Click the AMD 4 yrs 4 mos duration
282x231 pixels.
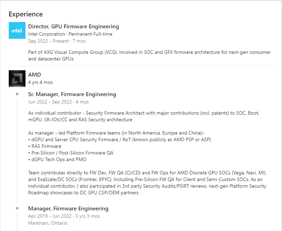[x=41, y=82]
